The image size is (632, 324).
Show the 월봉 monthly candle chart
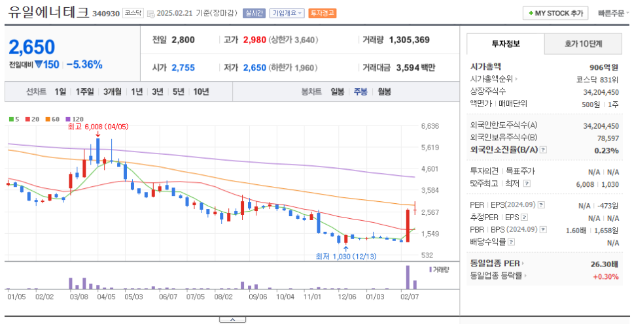[x=384, y=91]
